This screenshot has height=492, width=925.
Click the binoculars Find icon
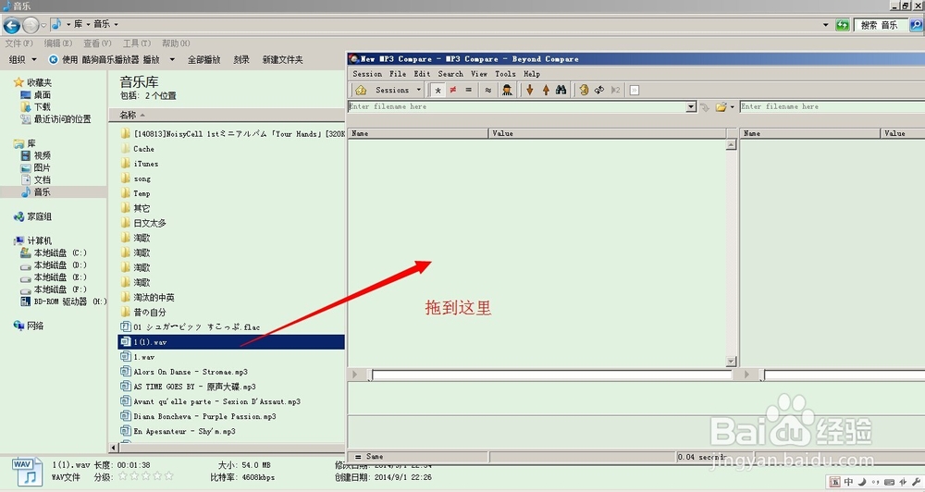[x=561, y=91]
